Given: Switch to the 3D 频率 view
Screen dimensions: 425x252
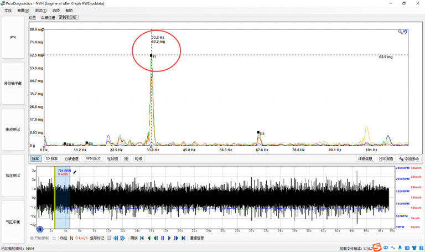Looking at the screenshot, I should pos(51,159).
